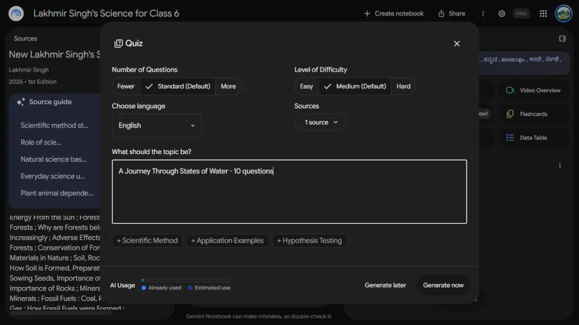Click the Video Overview icon
The height and width of the screenshot is (325, 579).
coord(510,90)
